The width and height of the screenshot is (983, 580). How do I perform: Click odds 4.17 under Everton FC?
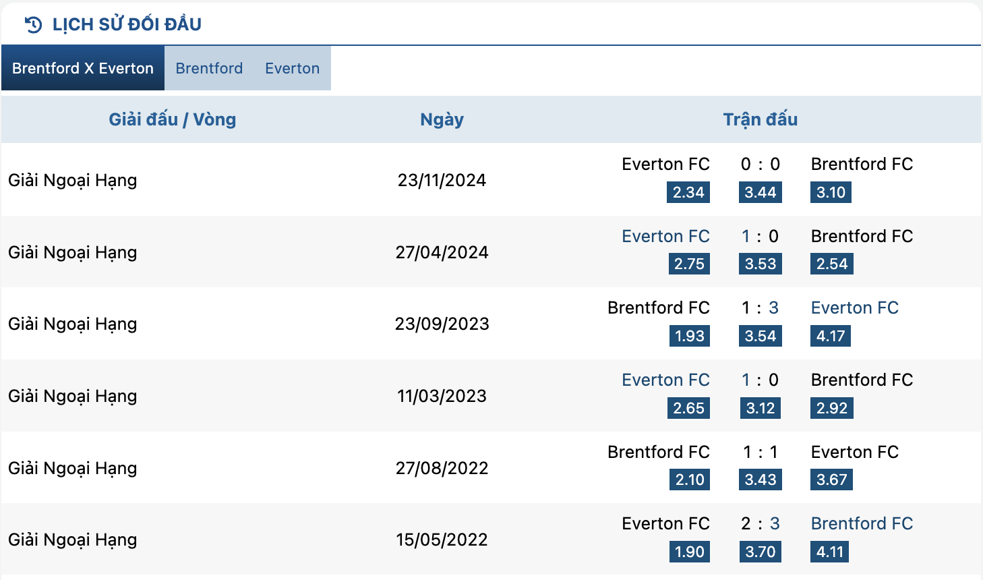pyautogui.click(x=831, y=336)
